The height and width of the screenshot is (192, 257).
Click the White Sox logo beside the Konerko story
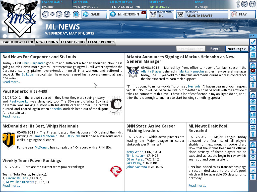[116, 105]
